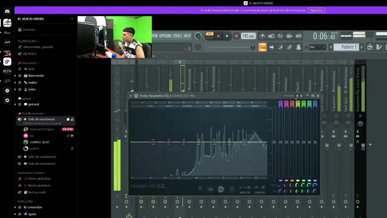The height and width of the screenshot is (218, 387).
Task: Click the add a server plus icon
Action: pos(7,91)
